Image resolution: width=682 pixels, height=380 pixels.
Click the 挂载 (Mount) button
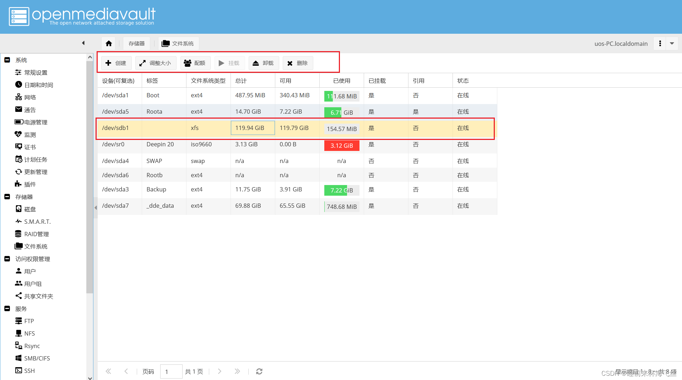click(229, 63)
